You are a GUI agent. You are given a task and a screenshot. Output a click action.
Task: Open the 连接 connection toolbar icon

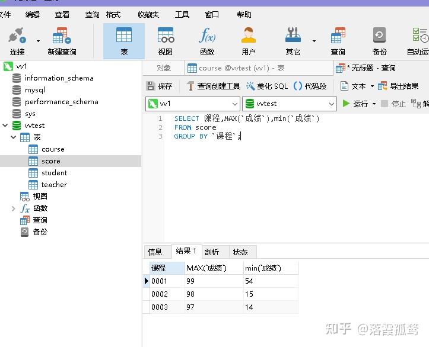[17, 41]
